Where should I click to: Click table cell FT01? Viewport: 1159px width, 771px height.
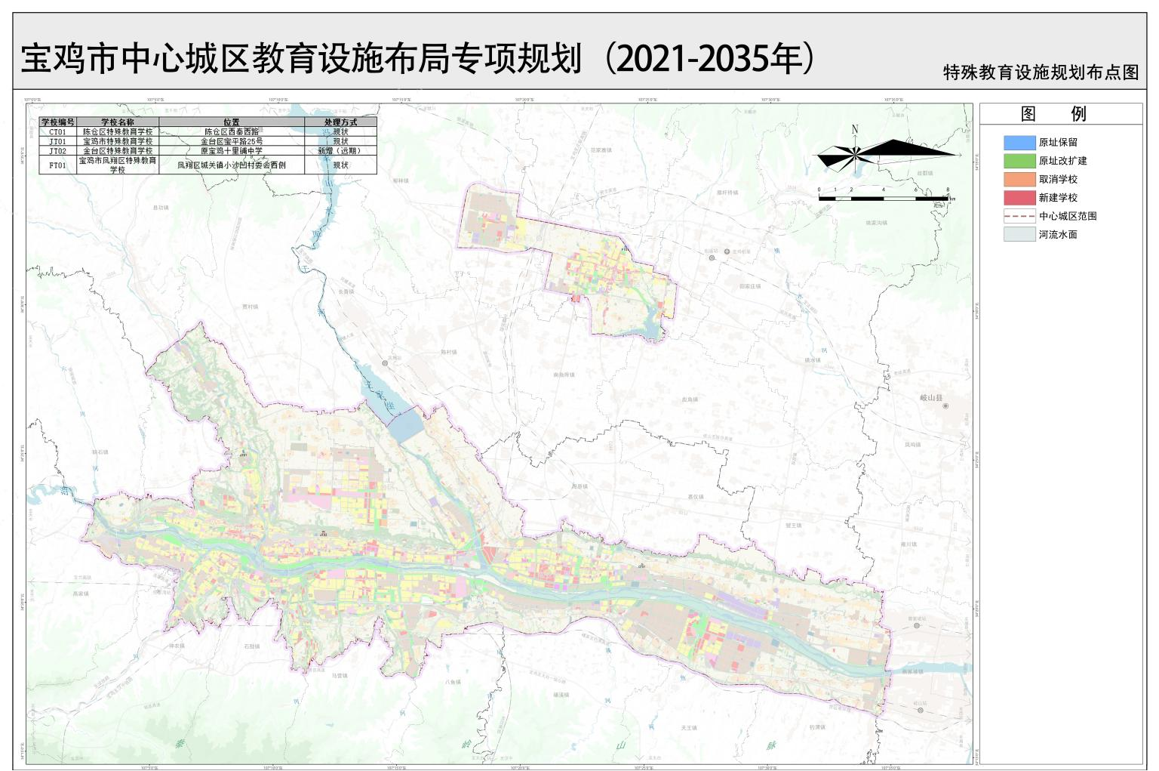58,165
